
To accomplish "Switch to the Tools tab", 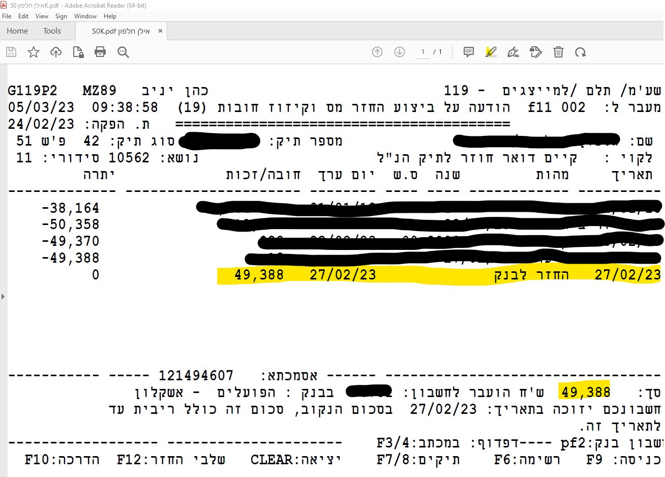I will coord(51,31).
